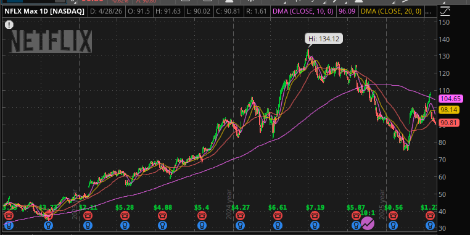The image size is (470, 235).
Task: Click the purple 10:1 stock split icon
Action: coord(368,223)
